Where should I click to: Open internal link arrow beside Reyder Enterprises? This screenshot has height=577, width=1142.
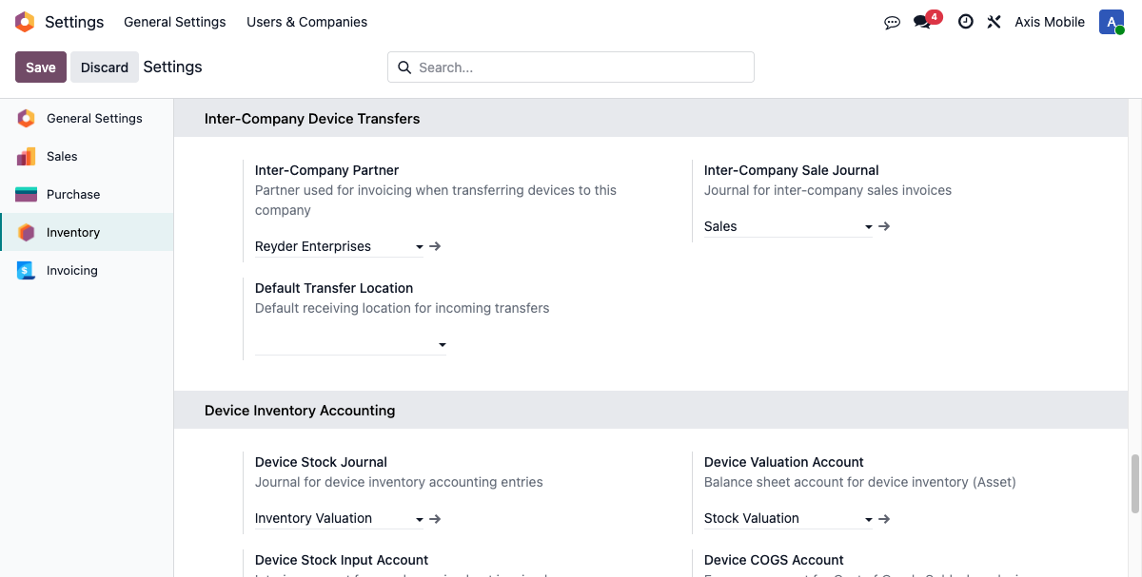(435, 245)
